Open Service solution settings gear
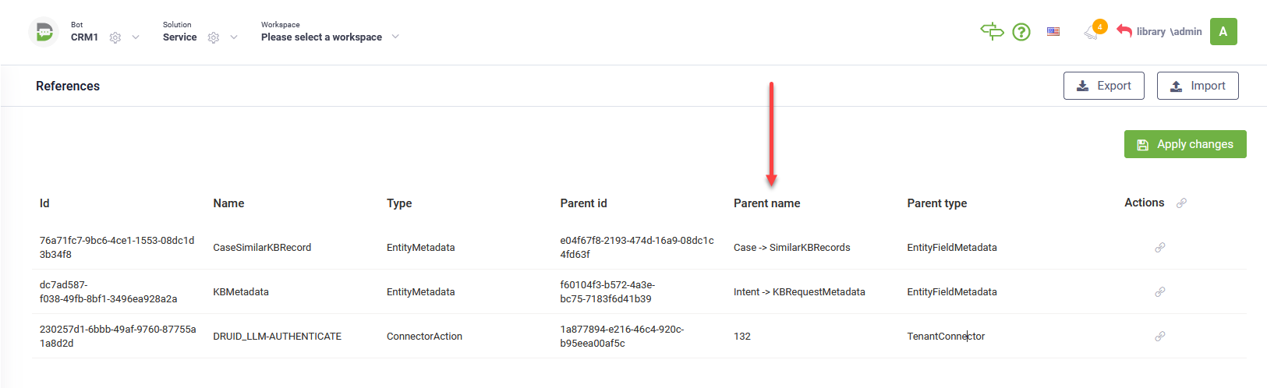1267x388 pixels. pos(214,37)
